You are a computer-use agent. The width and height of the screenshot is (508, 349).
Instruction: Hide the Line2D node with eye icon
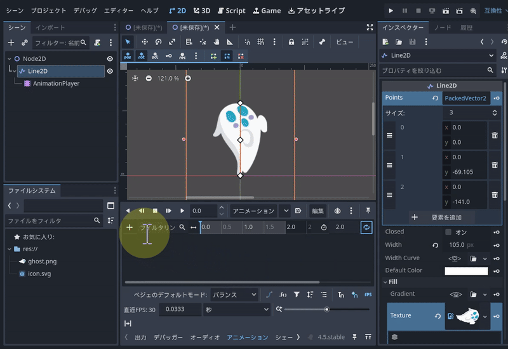coord(110,71)
